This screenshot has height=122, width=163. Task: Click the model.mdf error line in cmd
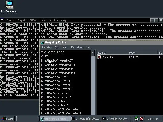[81, 37]
